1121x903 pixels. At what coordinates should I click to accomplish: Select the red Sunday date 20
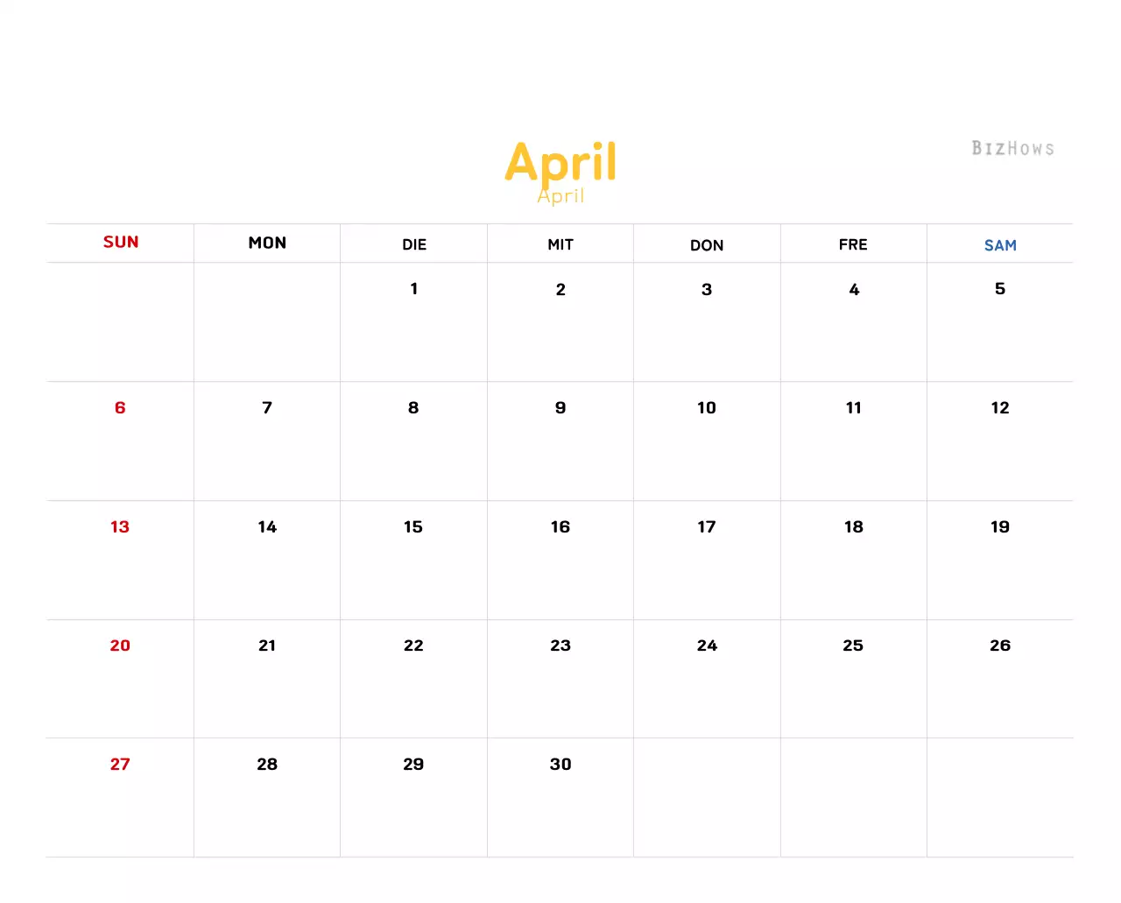point(120,646)
